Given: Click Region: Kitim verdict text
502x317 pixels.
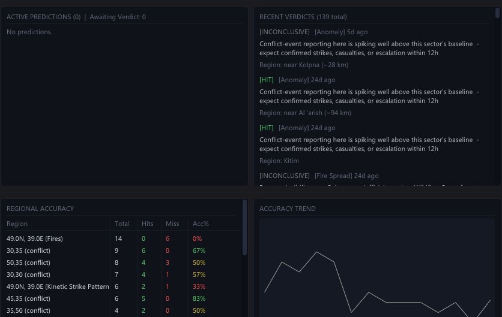Looking at the screenshot, I should 279,161.
